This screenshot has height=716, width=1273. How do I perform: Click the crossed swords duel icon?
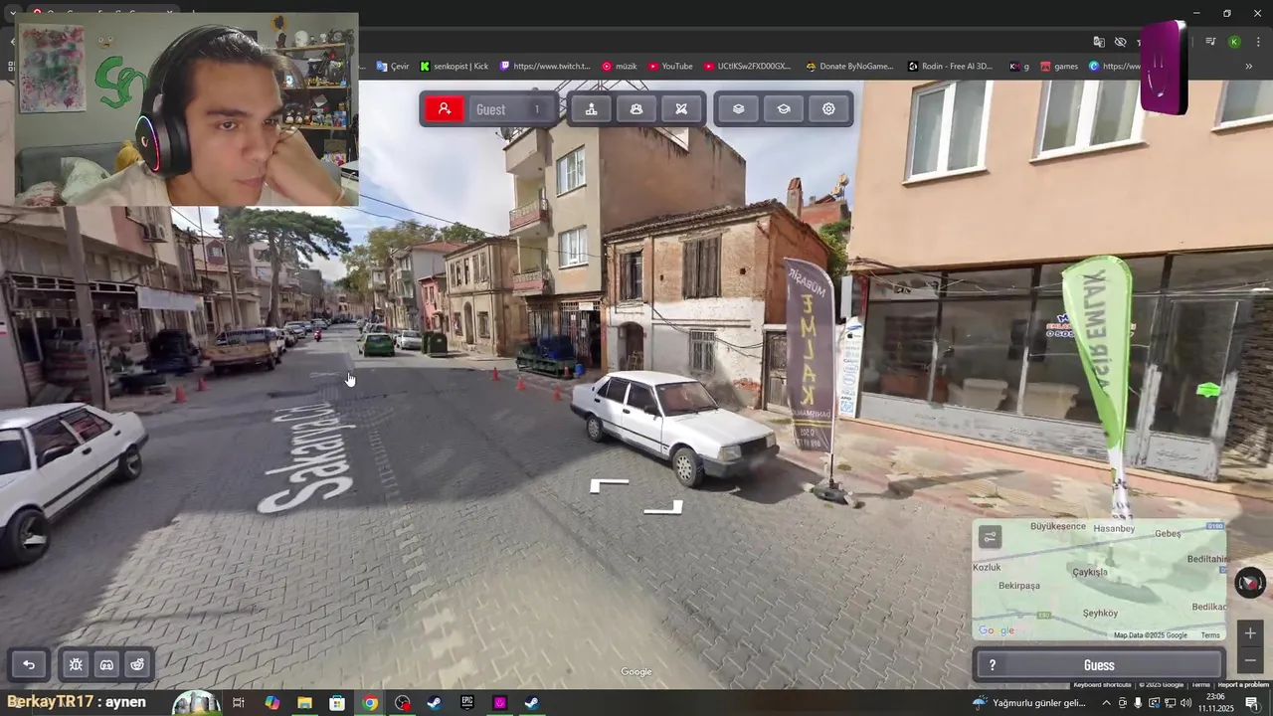coord(681,109)
